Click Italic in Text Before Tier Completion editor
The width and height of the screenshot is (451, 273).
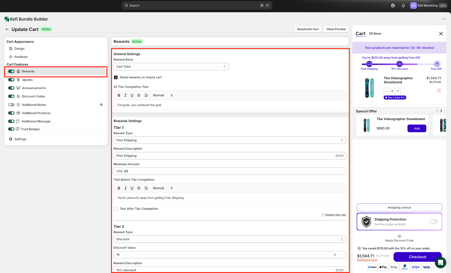(x=125, y=188)
